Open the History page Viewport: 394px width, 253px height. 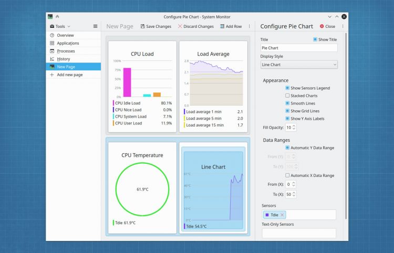click(x=74, y=59)
